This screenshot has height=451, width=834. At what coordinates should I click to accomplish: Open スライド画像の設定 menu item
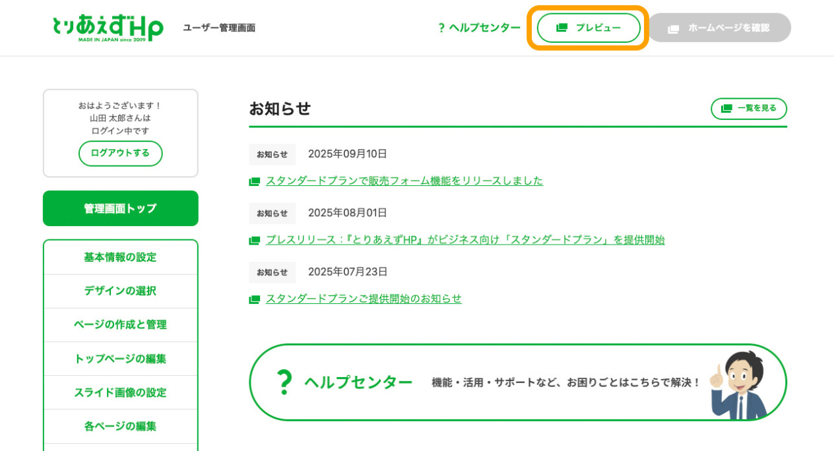click(120, 392)
